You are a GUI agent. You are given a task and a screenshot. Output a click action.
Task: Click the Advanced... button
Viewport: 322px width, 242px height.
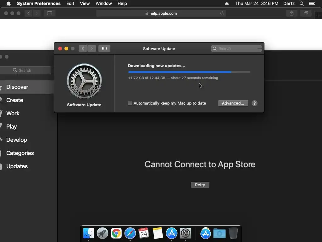(x=233, y=103)
